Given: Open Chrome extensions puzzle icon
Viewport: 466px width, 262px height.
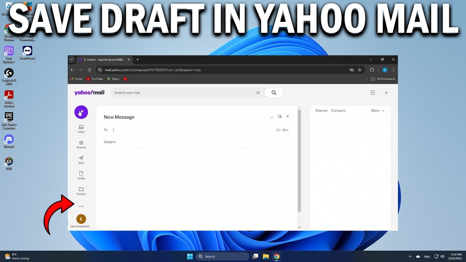Looking at the screenshot, I should click(x=372, y=70).
